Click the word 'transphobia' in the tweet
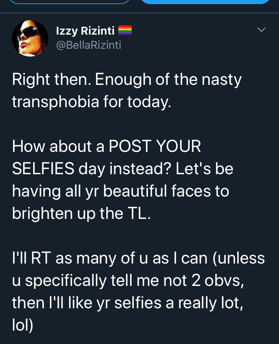Image resolution: width=279 pixels, height=344 pixels. pos(55,102)
